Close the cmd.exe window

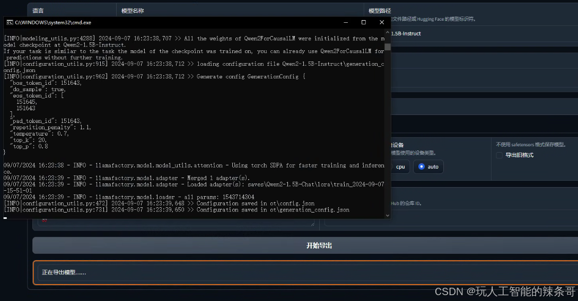(x=381, y=22)
